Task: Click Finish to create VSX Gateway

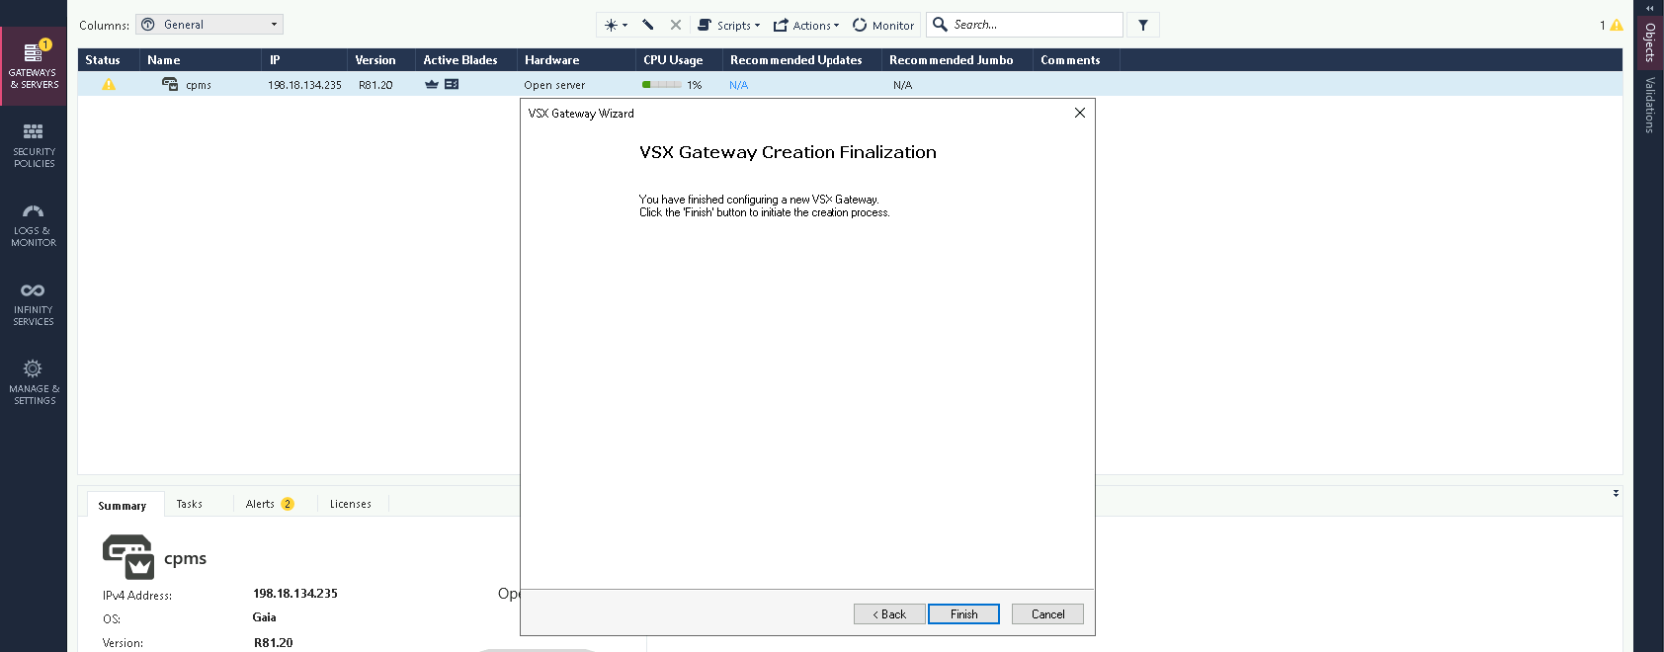Action: [963, 614]
